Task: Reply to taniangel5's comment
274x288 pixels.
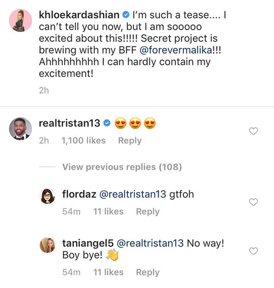Action: pos(147,272)
